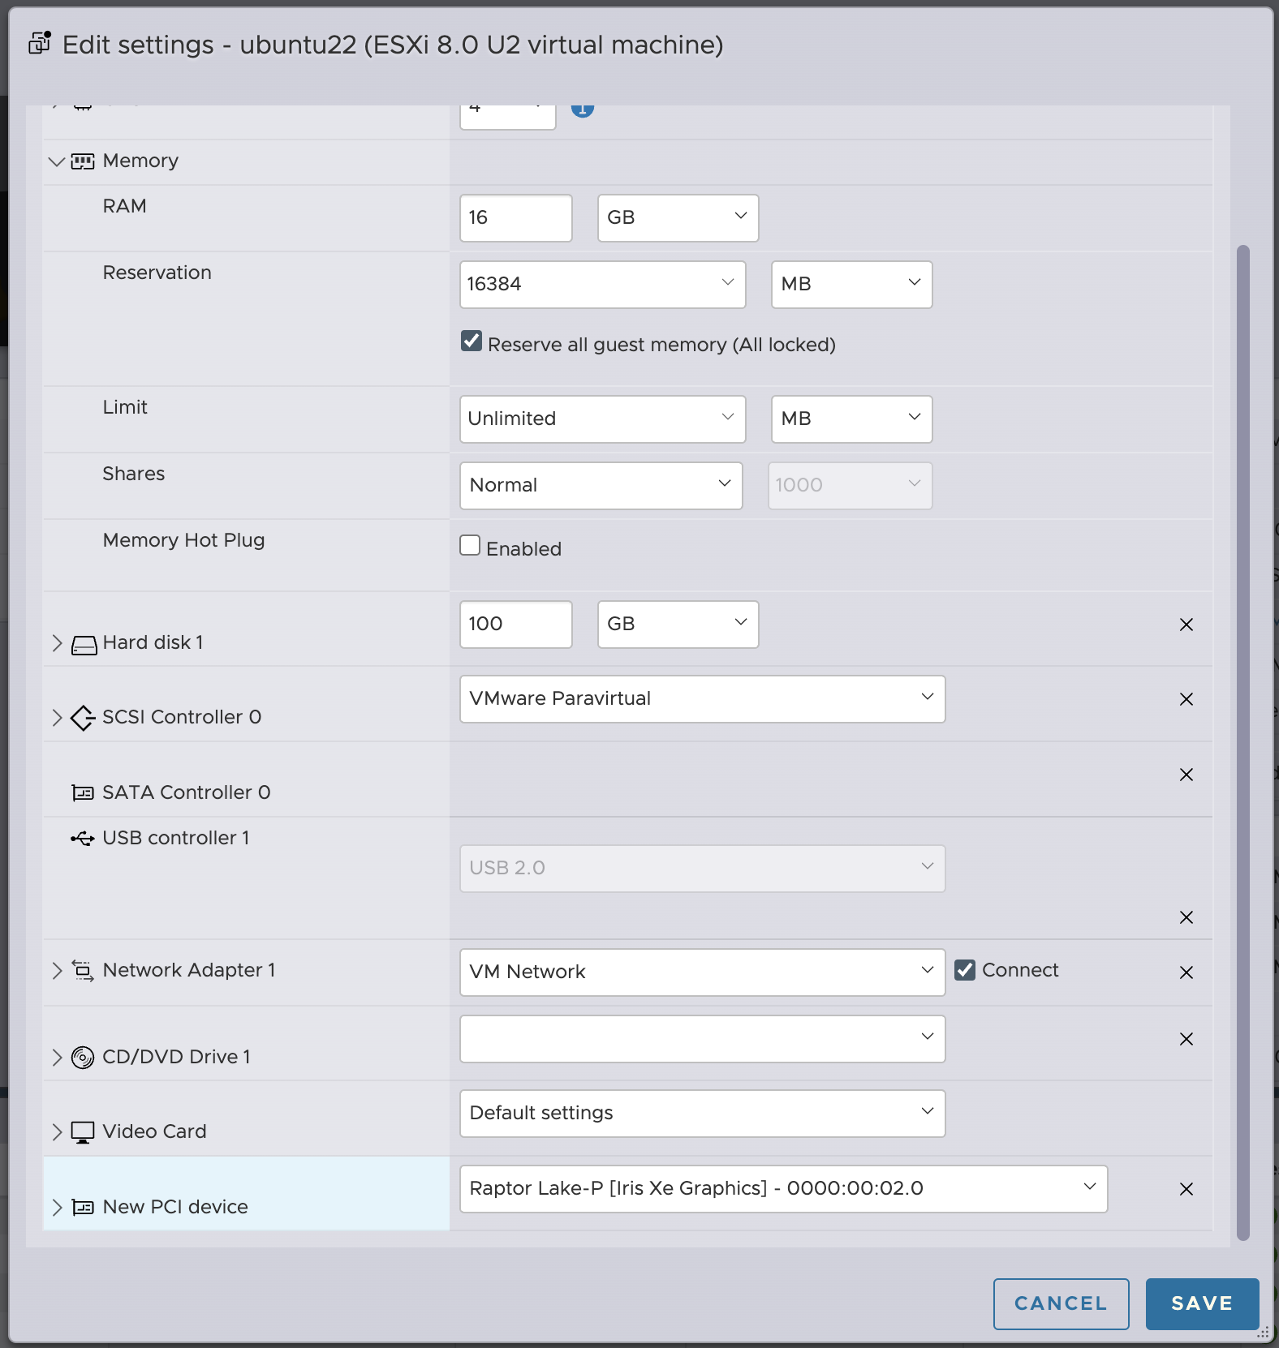The width and height of the screenshot is (1279, 1348).
Task: Click the Hard disk 1 drive icon
Action: pos(84,645)
